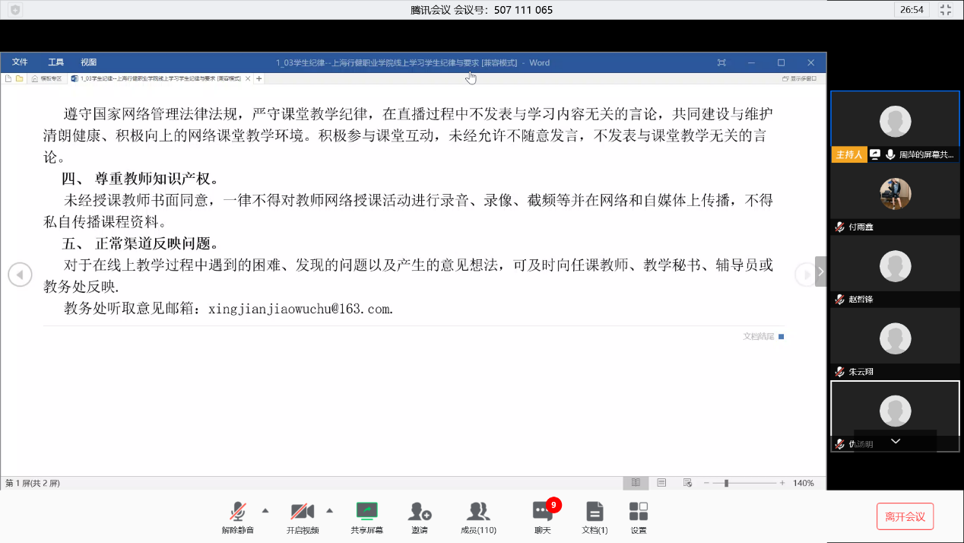964x543 pixels.
Task: Open the Invite participants icon
Action: [x=419, y=512]
